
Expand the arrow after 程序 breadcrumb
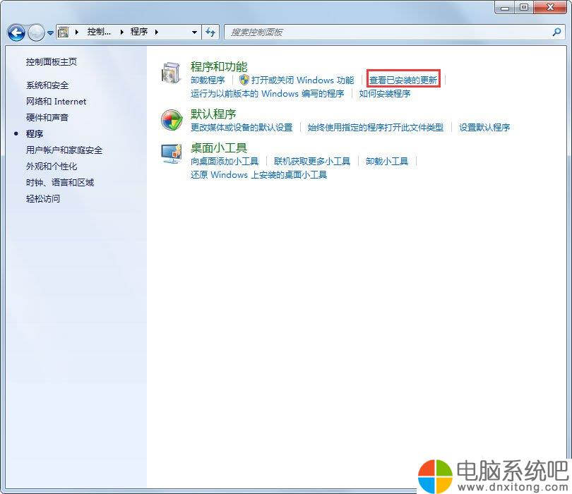[157, 32]
